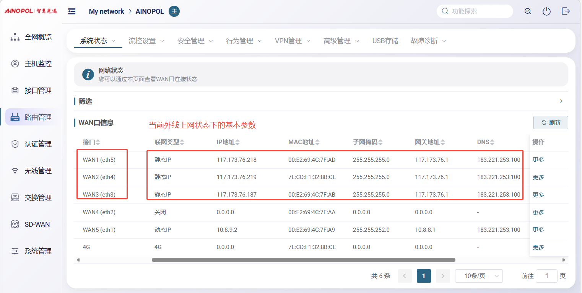Switch to the USB存储 tab
The image size is (582, 293).
coord(385,41)
